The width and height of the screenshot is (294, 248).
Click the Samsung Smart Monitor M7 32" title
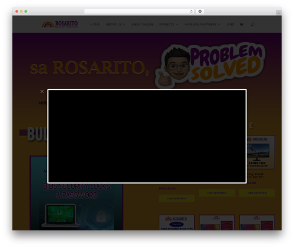pyautogui.click(x=255, y=175)
